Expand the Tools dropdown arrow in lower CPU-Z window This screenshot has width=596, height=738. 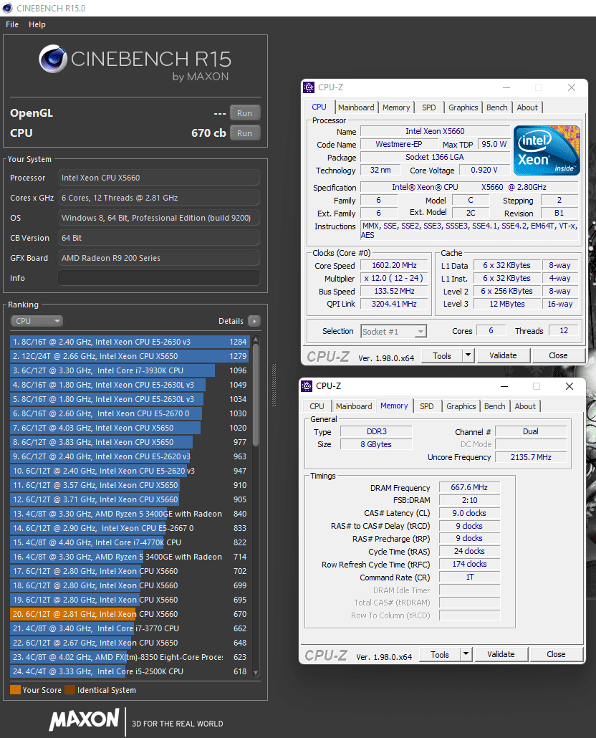click(x=466, y=654)
